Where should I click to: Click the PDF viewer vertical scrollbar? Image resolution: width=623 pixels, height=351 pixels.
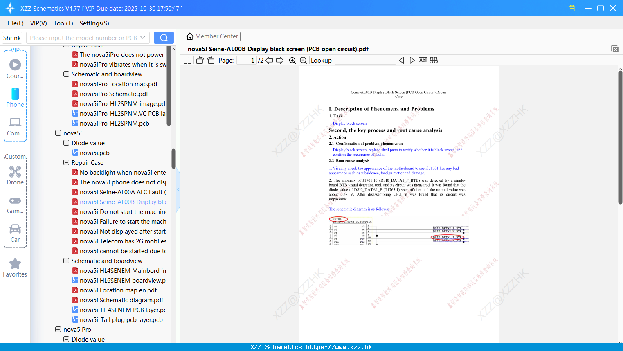620,137
